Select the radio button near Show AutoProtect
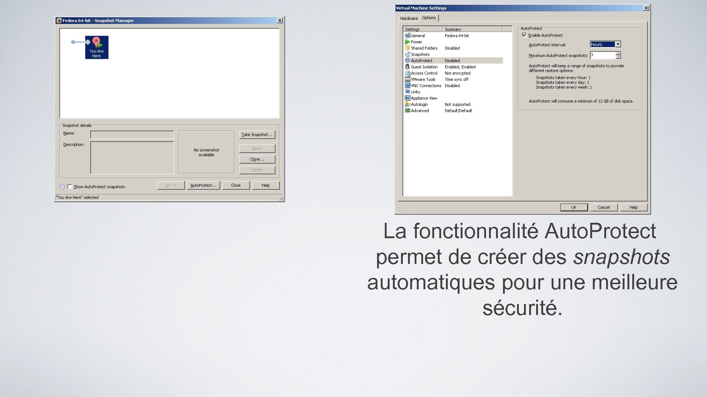The width and height of the screenshot is (707, 397). (62, 187)
